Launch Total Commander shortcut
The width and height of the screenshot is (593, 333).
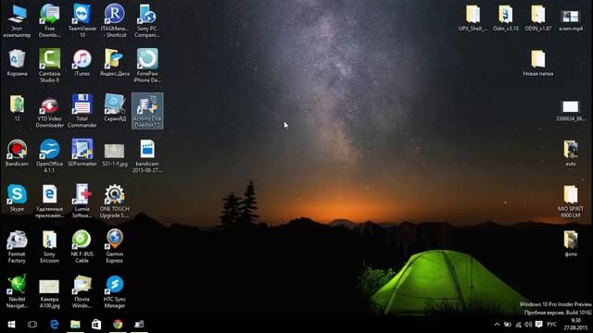click(x=82, y=111)
